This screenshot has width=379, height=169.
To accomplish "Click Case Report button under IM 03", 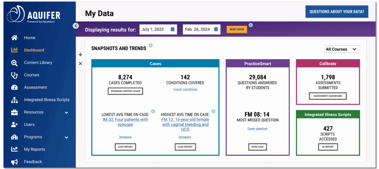I will pos(125,147).
